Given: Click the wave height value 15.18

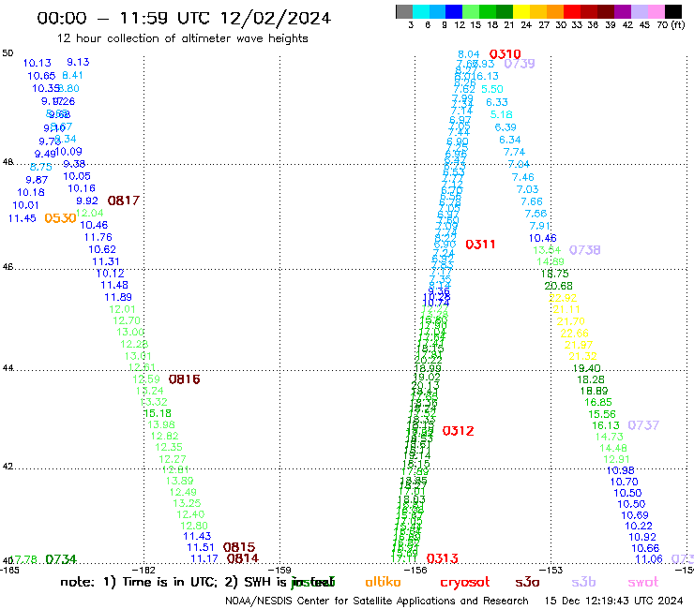Looking at the screenshot, I should [158, 413].
